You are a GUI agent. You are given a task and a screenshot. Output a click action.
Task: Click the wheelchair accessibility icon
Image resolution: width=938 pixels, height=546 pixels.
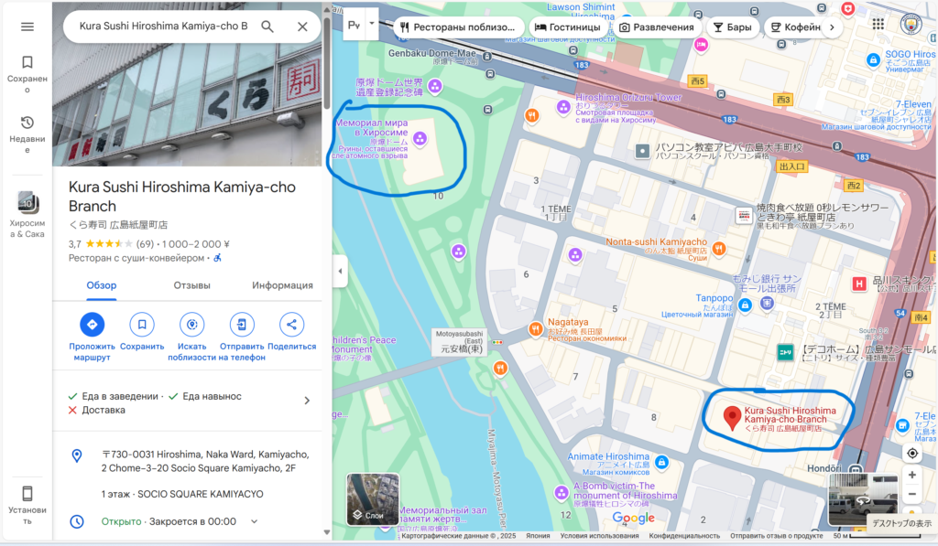click(x=218, y=258)
